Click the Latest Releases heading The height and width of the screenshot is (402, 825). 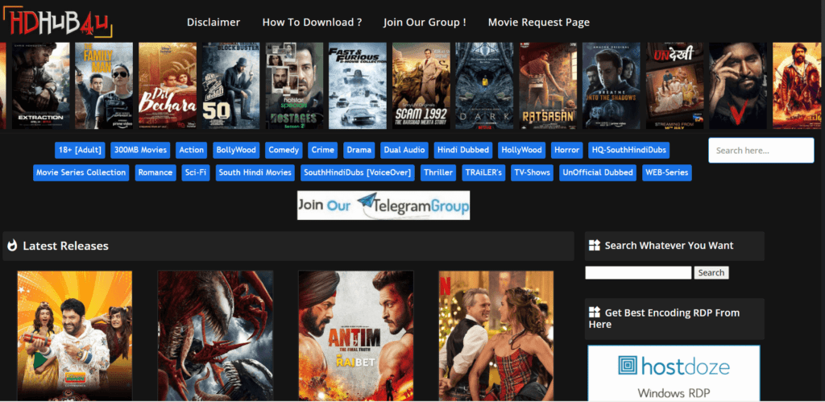[x=66, y=246]
